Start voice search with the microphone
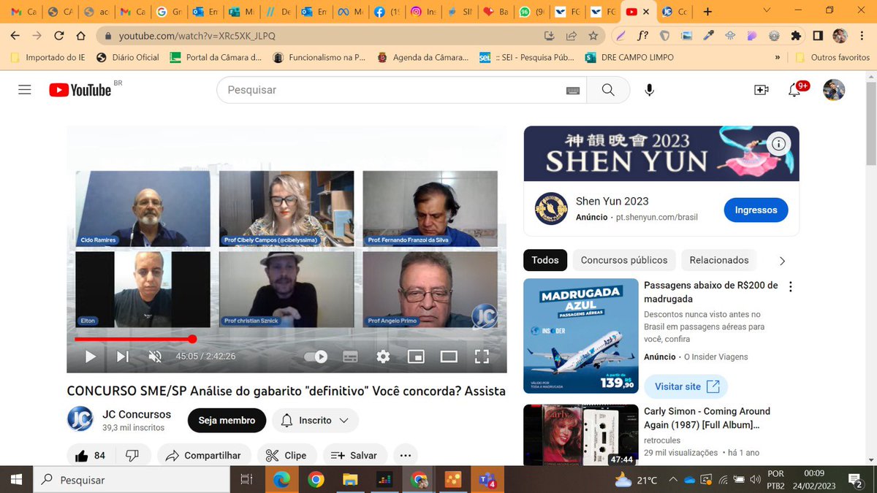This screenshot has height=493, width=877. click(649, 90)
